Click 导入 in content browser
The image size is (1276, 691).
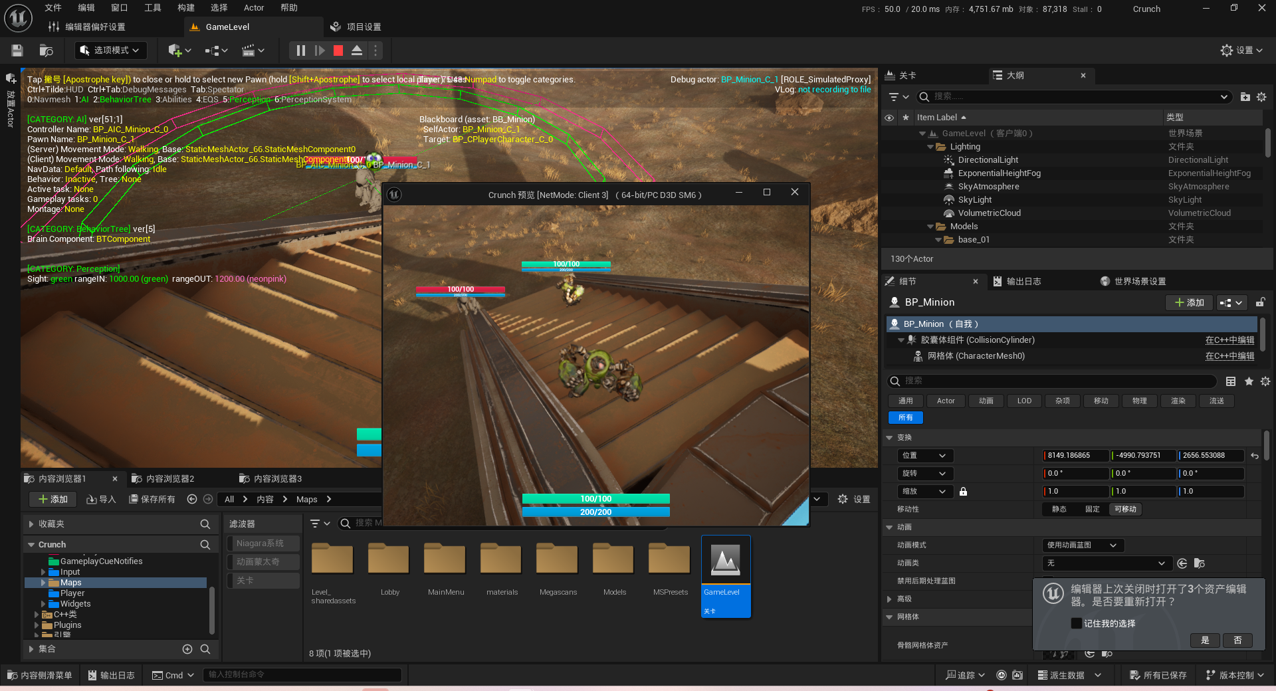point(101,499)
